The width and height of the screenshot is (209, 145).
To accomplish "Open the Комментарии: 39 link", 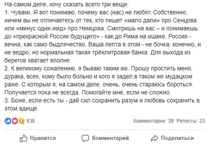I will pos(153,121).
